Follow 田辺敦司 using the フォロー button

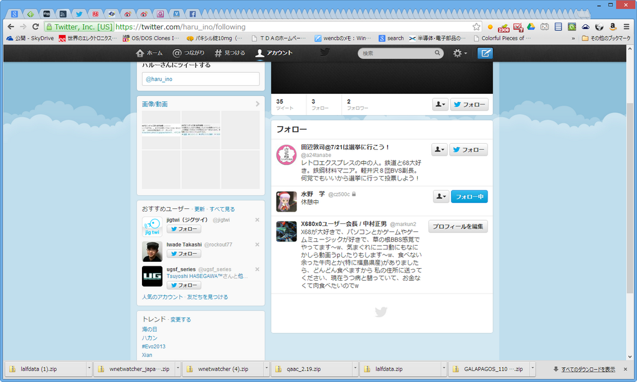pos(468,150)
